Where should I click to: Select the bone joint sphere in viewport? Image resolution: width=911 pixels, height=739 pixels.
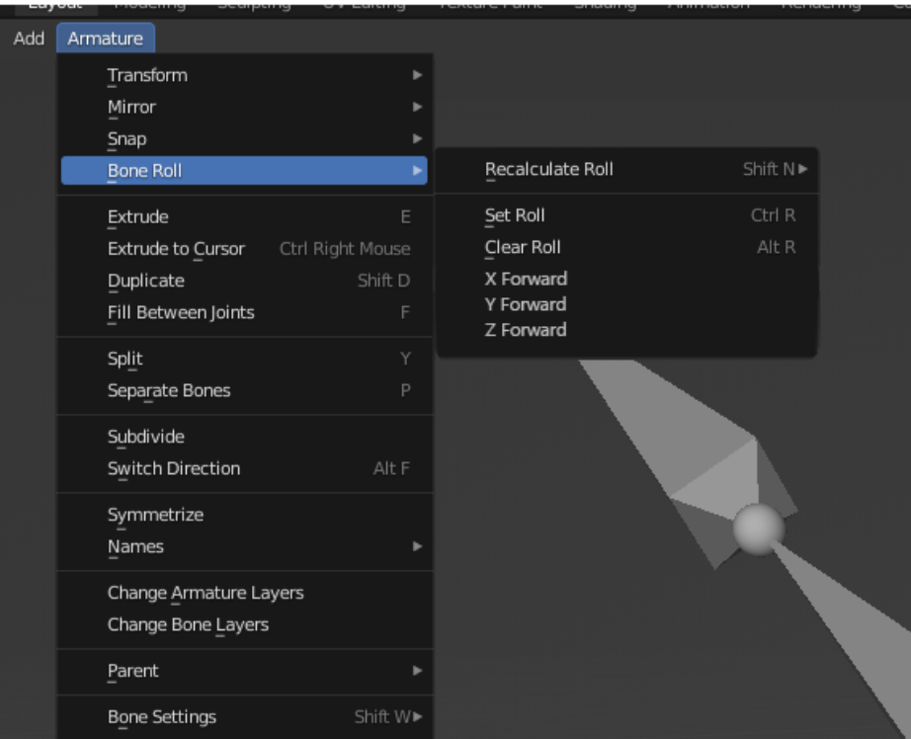tap(758, 530)
